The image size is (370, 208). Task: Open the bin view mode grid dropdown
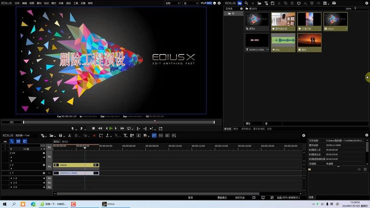(328, 4)
